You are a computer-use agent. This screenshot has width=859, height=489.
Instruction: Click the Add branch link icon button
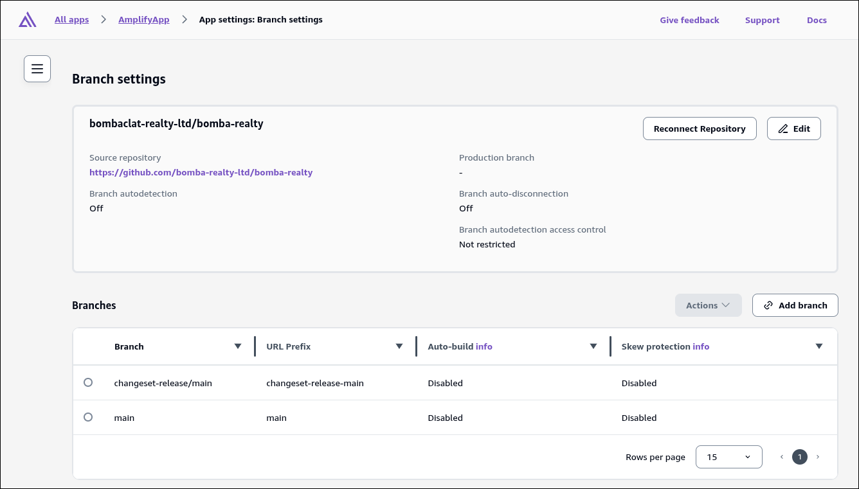point(795,305)
